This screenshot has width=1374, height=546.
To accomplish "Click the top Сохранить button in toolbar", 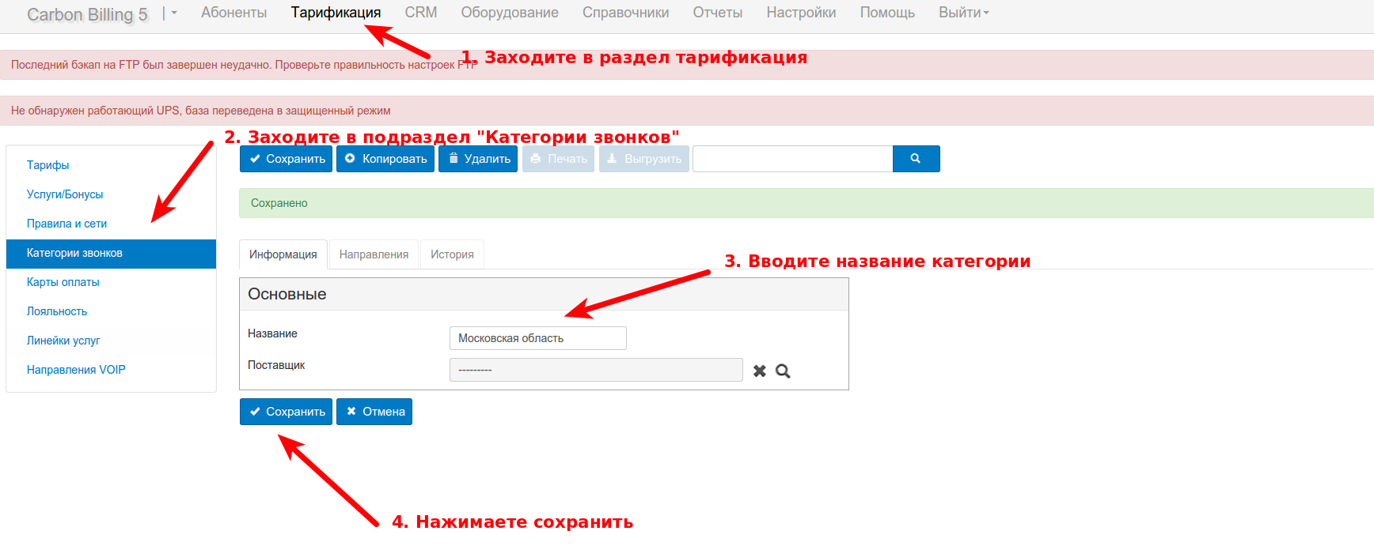I will [x=286, y=159].
